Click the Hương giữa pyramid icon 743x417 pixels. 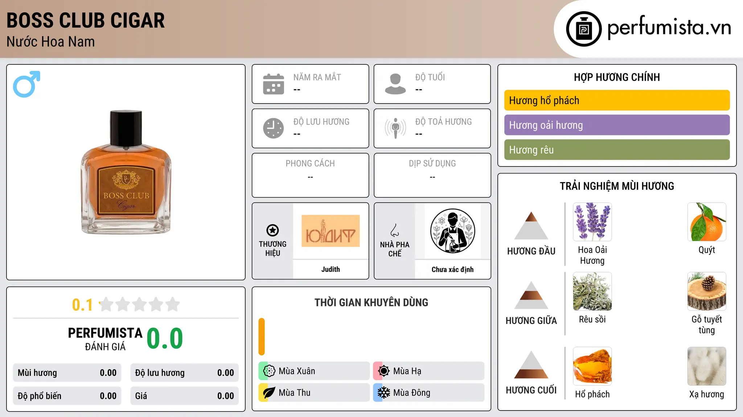tap(531, 295)
